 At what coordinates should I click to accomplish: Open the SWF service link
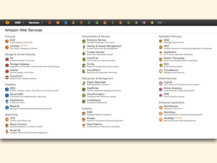point(166,46)
